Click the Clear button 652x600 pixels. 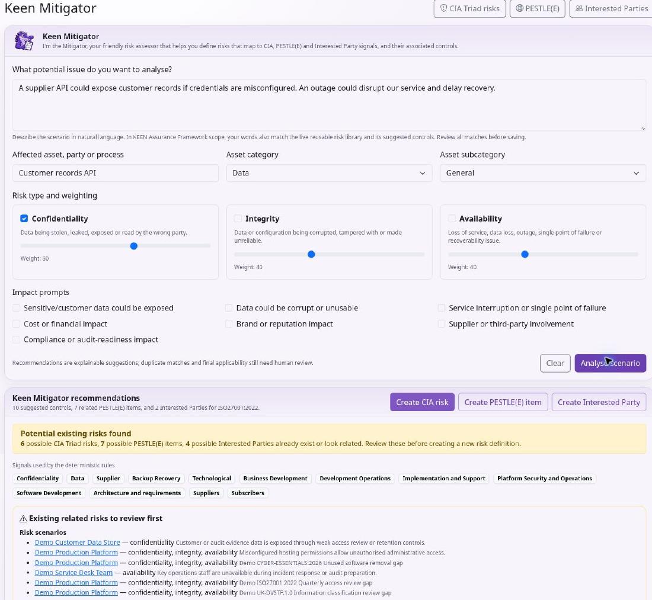[555, 363]
